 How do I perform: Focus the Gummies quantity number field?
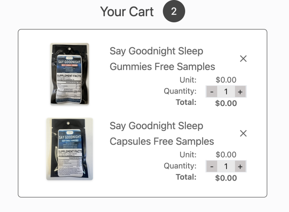226,92
